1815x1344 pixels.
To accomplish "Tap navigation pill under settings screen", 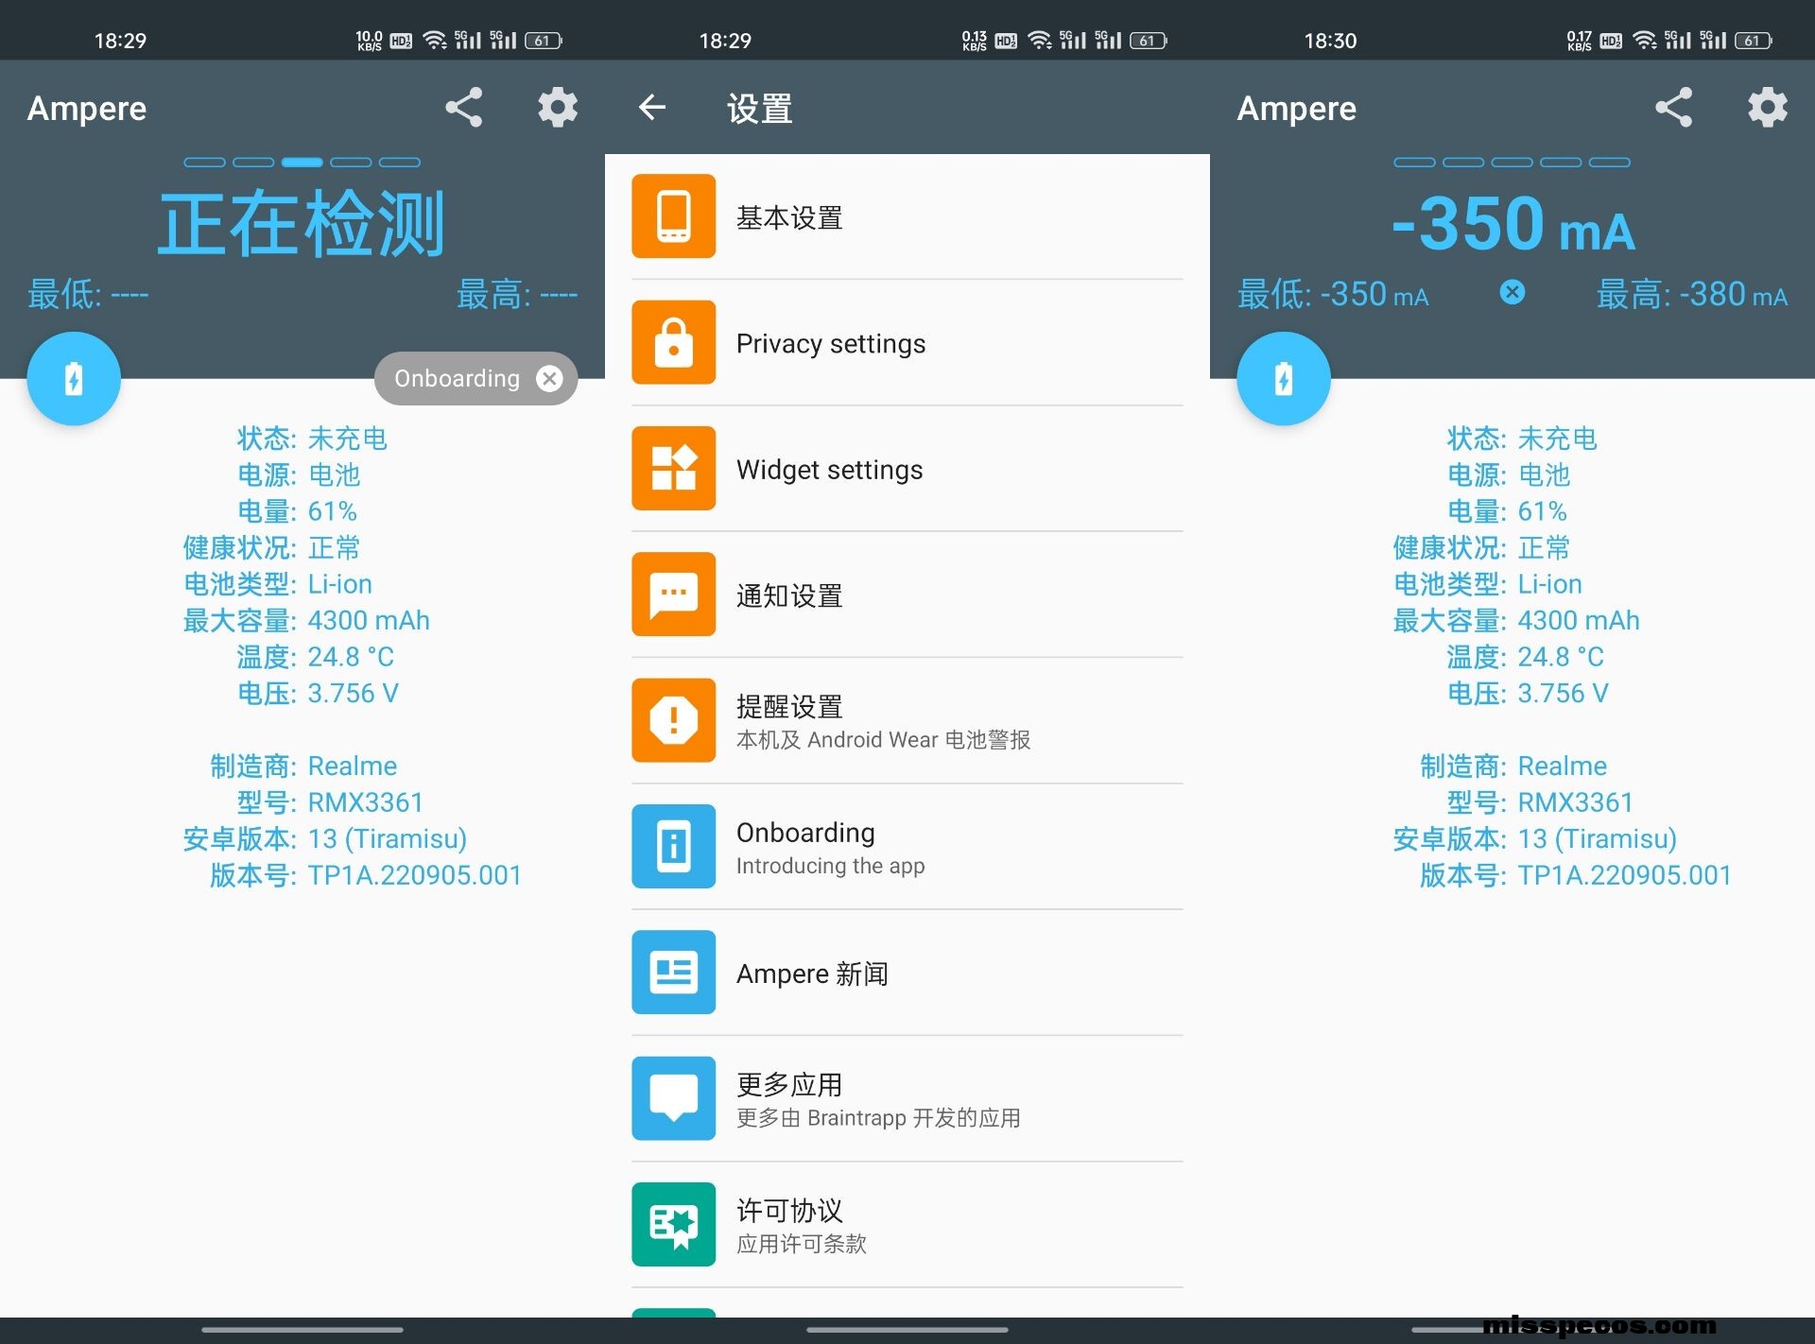I will pyautogui.click(x=907, y=1330).
